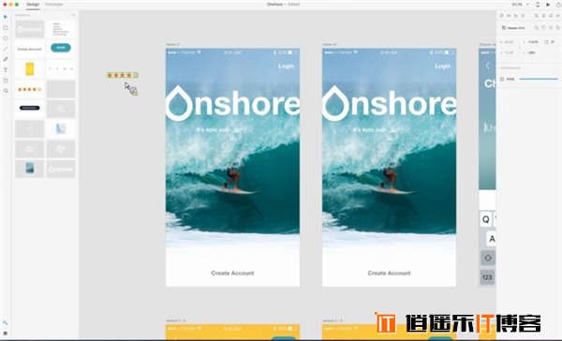Click the device preview icon in title bar
The image size is (562, 341).
(x=538, y=5)
